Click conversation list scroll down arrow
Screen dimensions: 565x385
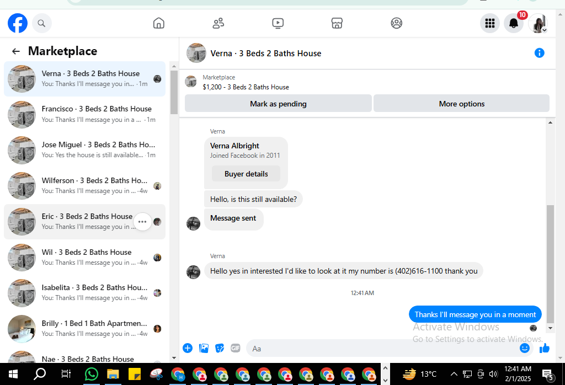(174, 358)
